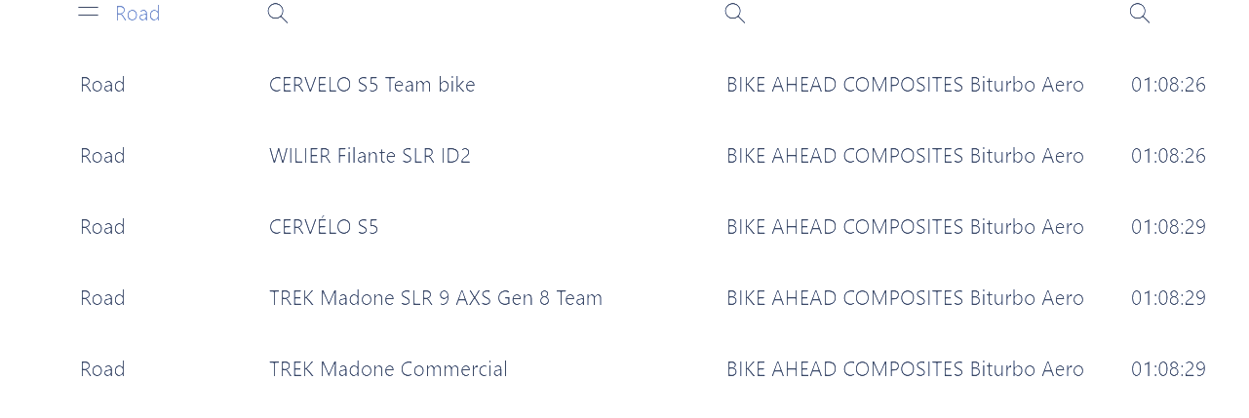Click Road category in the WILIER Filante row
This screenshot has height=418, width=1249.
(102, 156)
